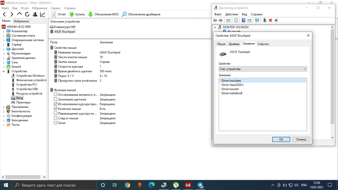Click the AIDA64 forward navigation arrow

[12, 14]
